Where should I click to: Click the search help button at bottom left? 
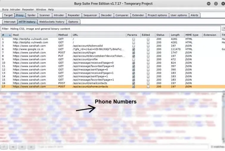(x=4, y=147)
